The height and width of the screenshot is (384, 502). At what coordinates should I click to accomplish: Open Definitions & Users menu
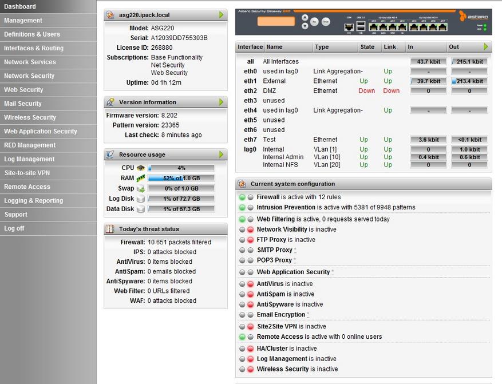tap(48, 34)
